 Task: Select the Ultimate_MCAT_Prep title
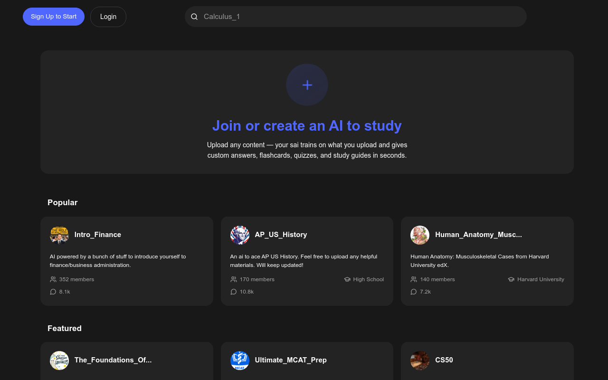pyautogui.click(x=291, y=360)
